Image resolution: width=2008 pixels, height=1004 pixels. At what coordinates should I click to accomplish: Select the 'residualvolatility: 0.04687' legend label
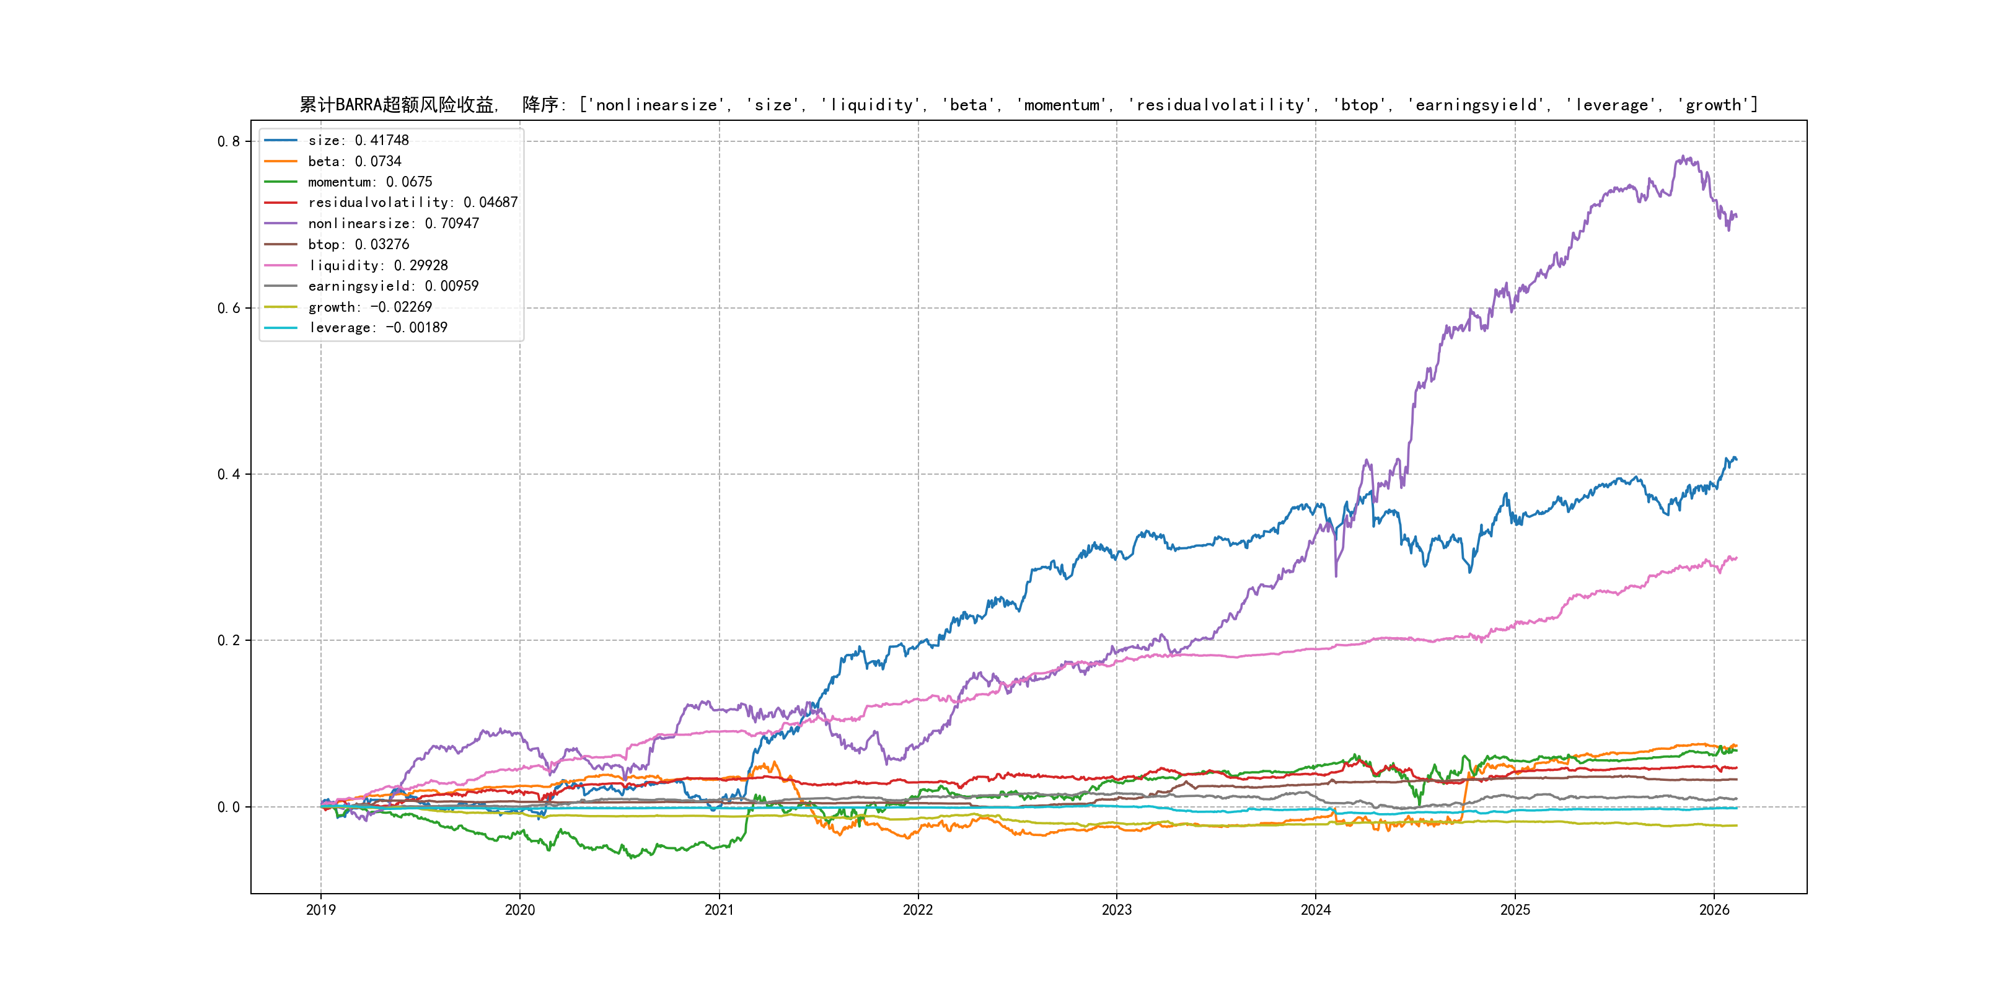click(412, 203)
